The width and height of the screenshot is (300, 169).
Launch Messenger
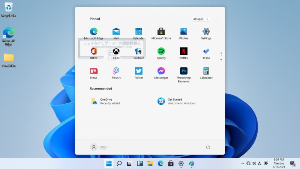tap(161, 73)
